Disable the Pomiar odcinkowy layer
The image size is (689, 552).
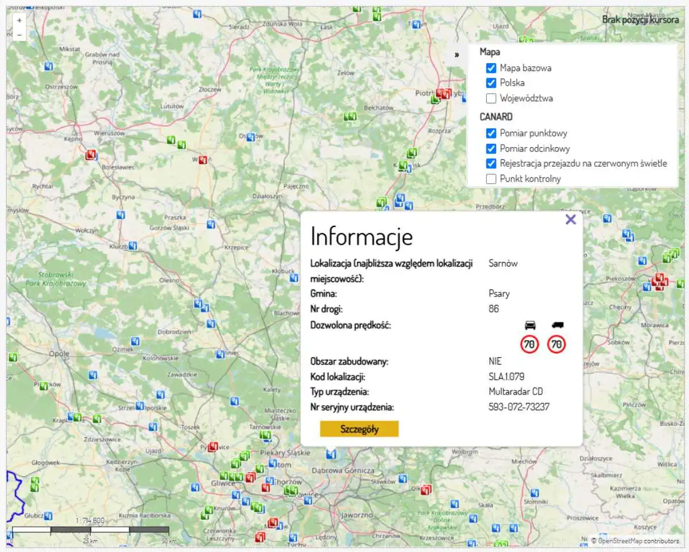point(491,148)
